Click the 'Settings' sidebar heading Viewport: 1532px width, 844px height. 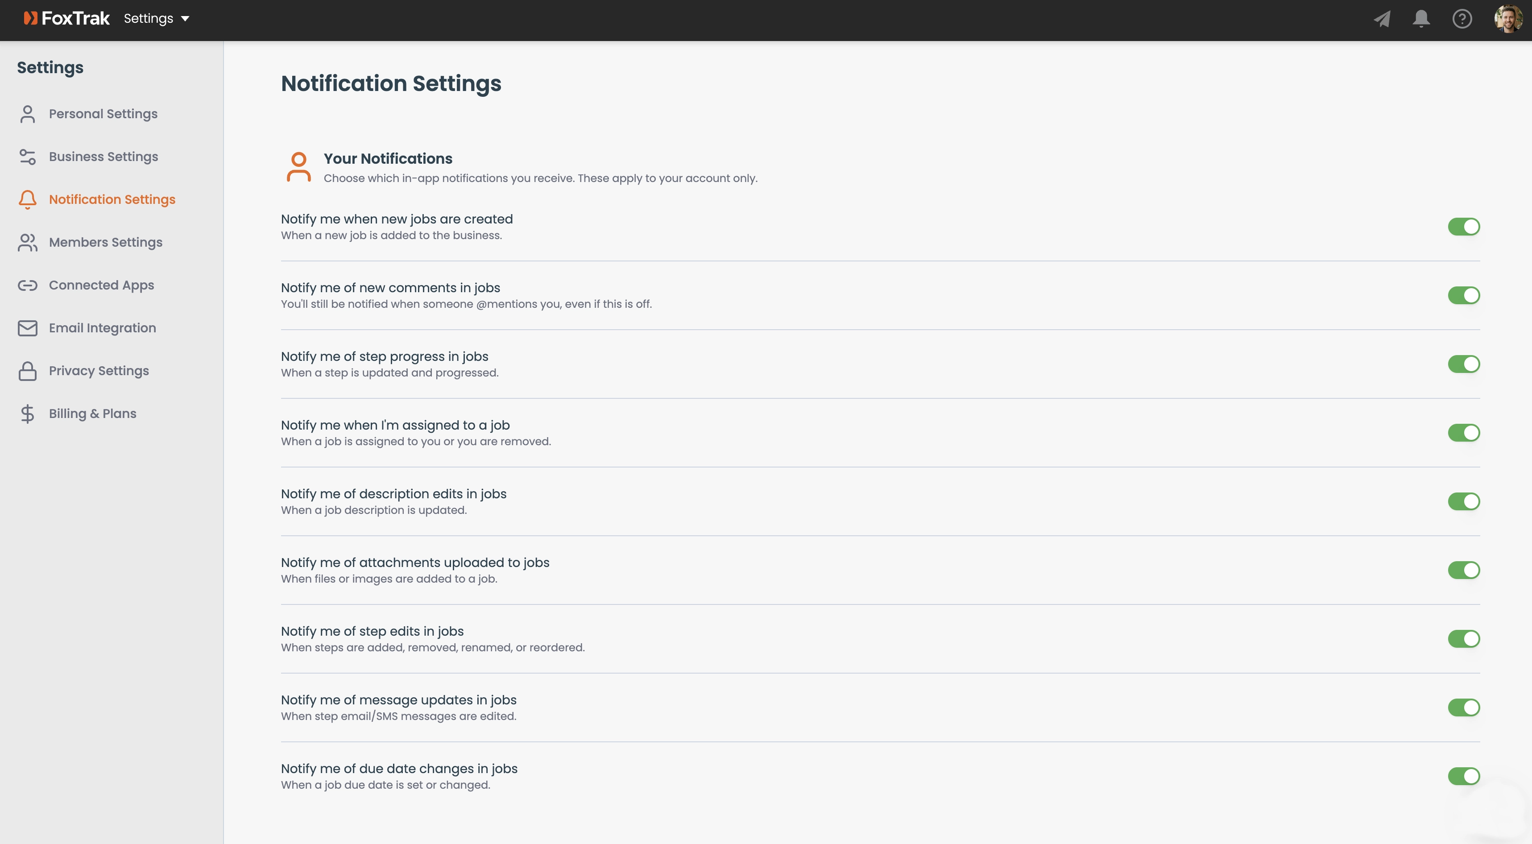coord(50,68)
